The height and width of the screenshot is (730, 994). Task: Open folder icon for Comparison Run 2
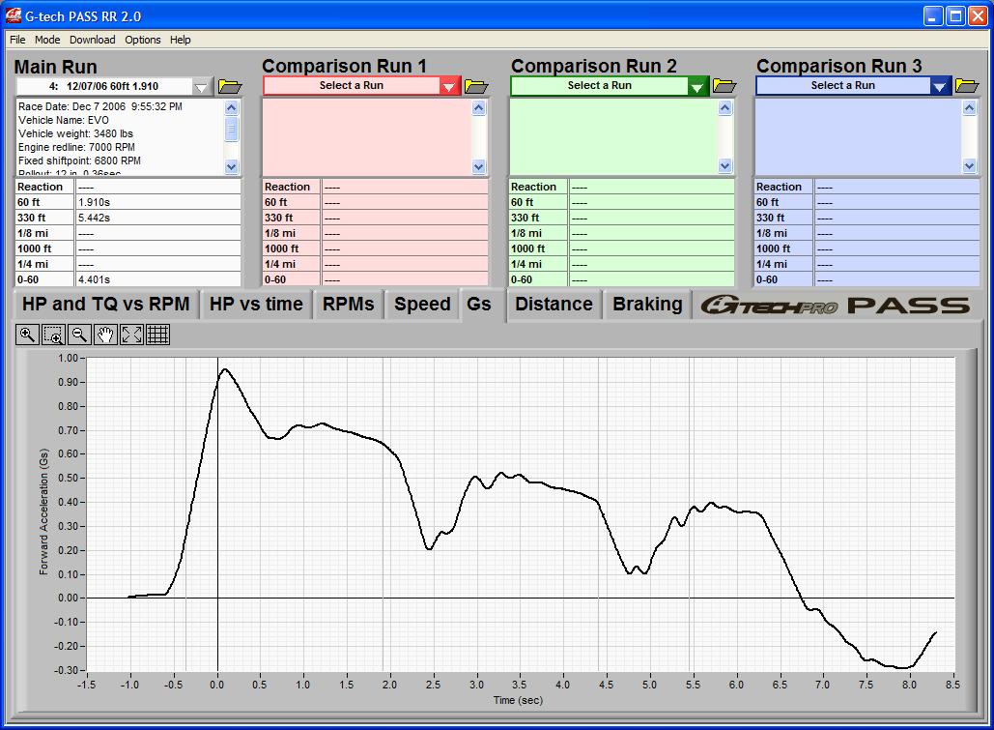pyautogui.click(x=724, y=86)
